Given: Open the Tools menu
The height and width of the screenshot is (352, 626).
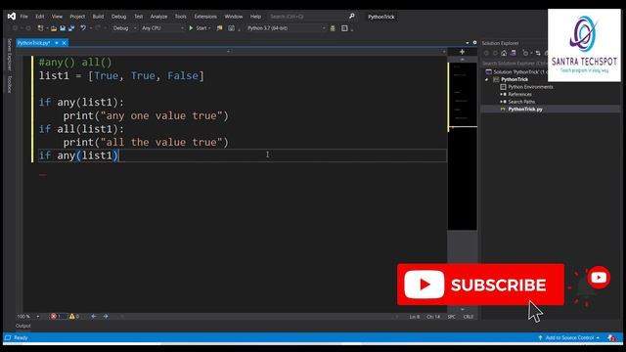Looking at the screenshot, I should (x=180, y=17).
